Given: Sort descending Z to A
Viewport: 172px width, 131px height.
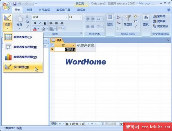Looking at the screenshot, I should coord(119,23).
